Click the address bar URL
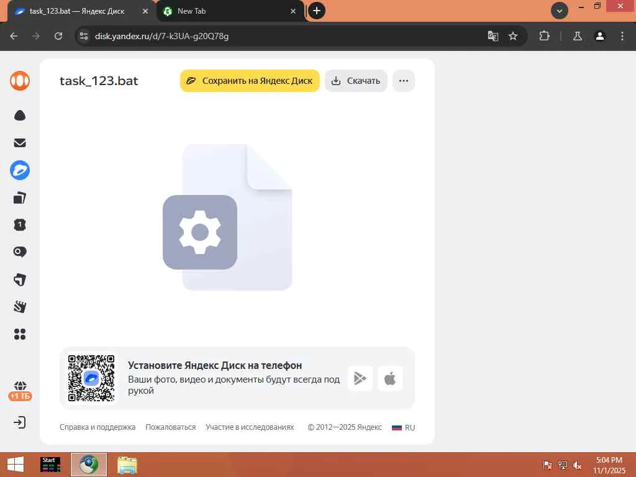Viewport: 636px width, 477px height. click(x=162, y=36)
